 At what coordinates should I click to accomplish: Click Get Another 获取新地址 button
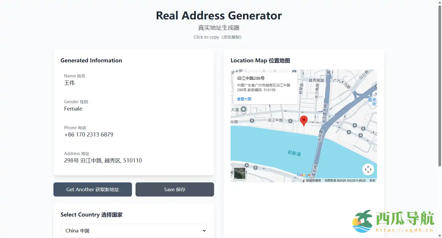(x=92, y=189)
